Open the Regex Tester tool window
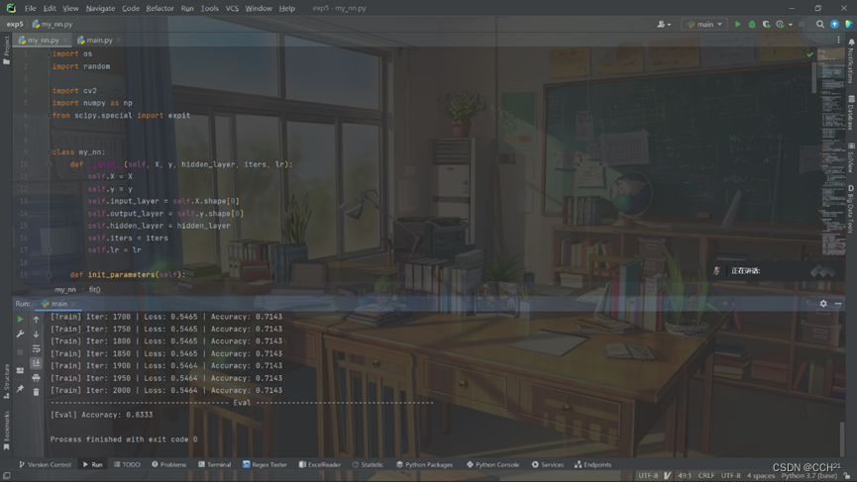This screenshot has height=482, width=857. (x=265, y=464)
